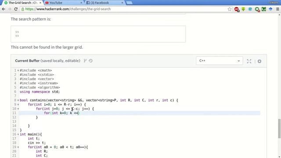Click the '#include <cstdio>' line

pos(37,75)
